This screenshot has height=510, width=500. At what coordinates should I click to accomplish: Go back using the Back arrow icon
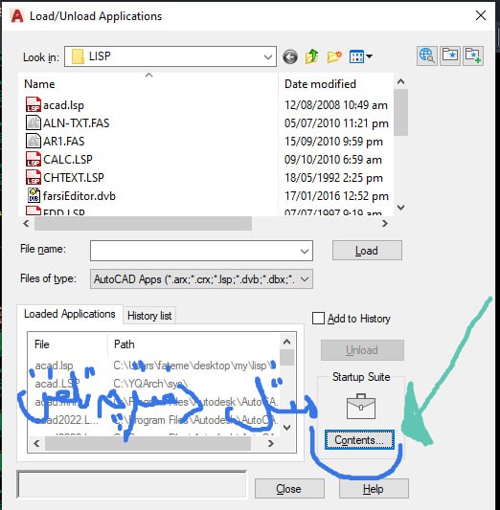[x=289, y=56]
